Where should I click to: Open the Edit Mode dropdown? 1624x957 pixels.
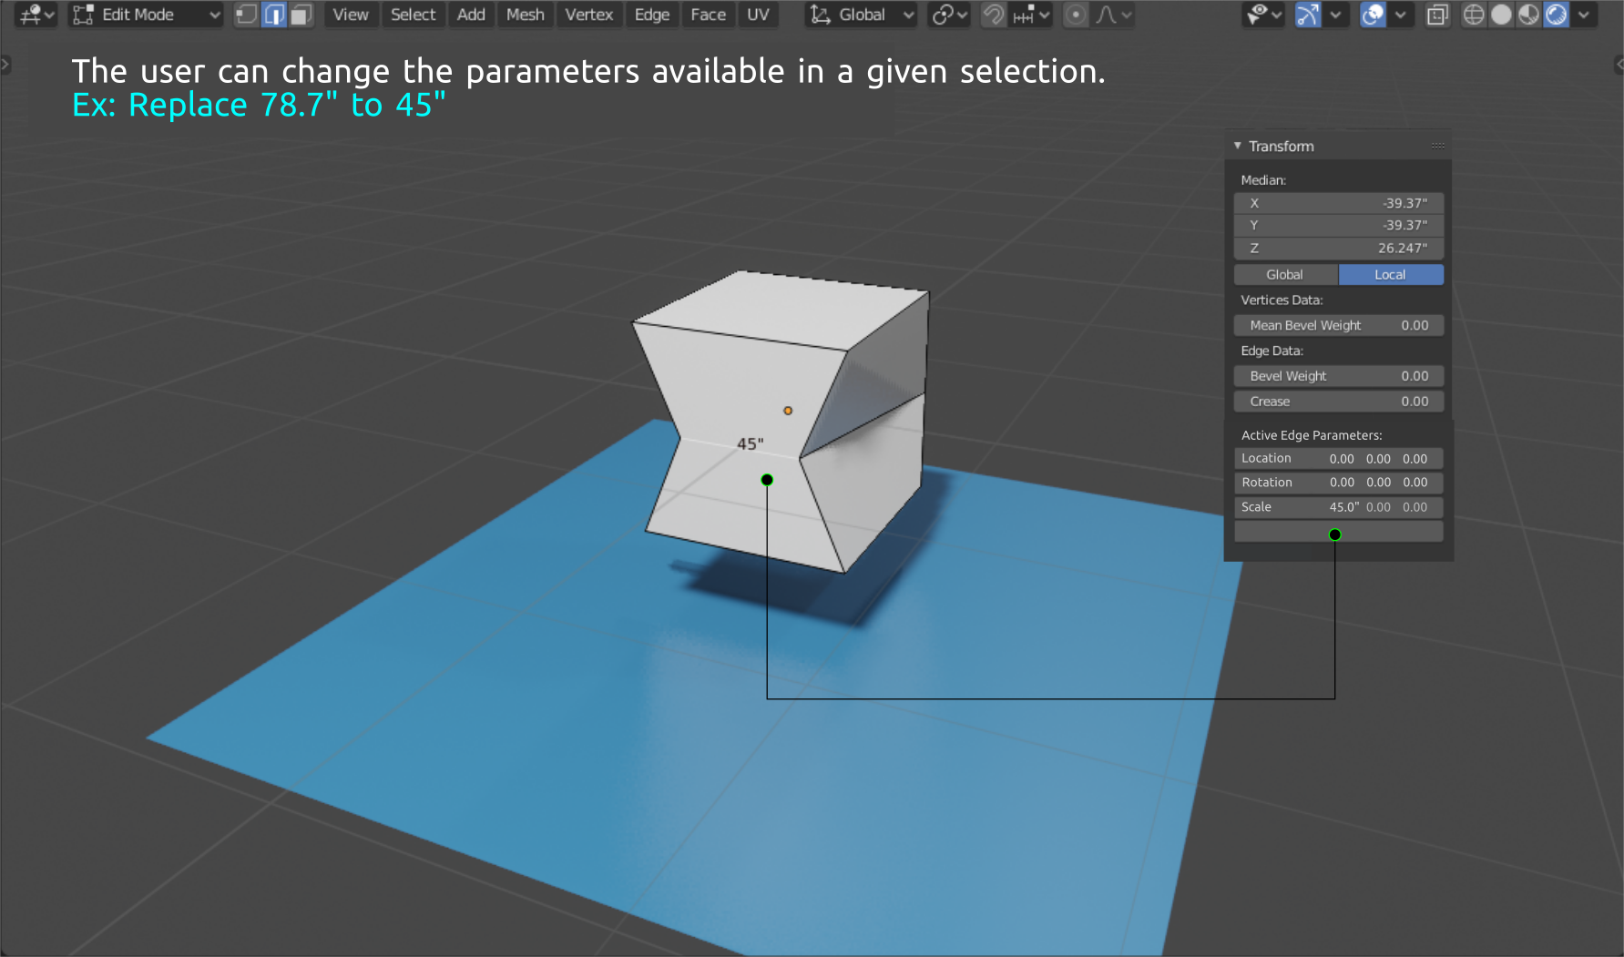(147, 15)
